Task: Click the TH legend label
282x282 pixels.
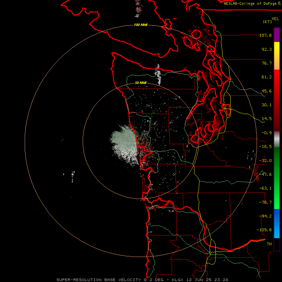Action: point(269,244)
